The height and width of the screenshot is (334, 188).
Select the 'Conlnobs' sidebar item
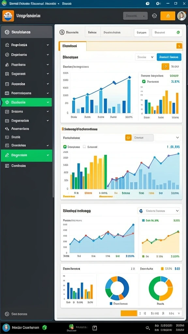(x=26, y=166)
